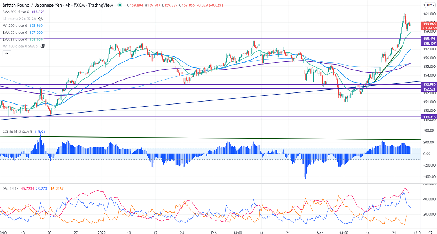Click the EMA 200 value 155.393

[38, 12]
